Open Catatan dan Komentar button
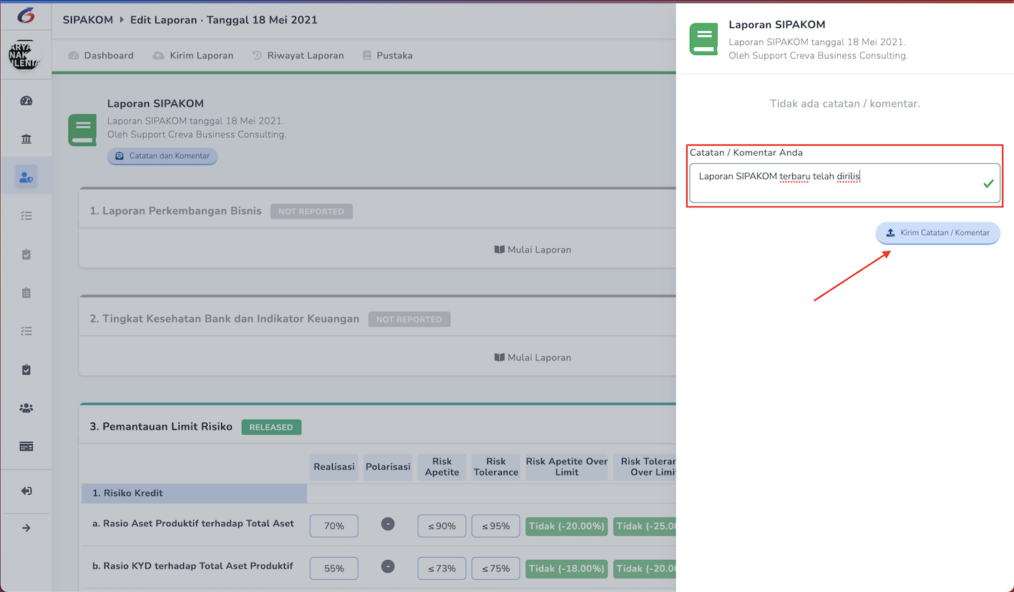This screenshot has width=1014, height=592. pos(162,156)
